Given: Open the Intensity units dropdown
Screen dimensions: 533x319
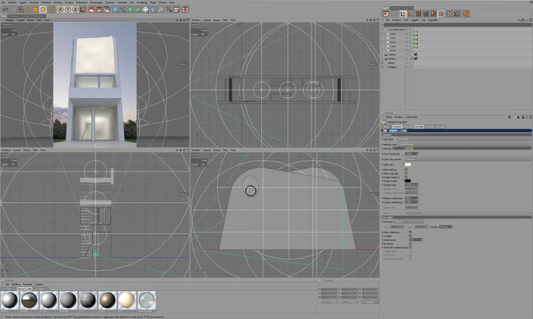Looking at the screenshot, I should (x=464, y=145).
